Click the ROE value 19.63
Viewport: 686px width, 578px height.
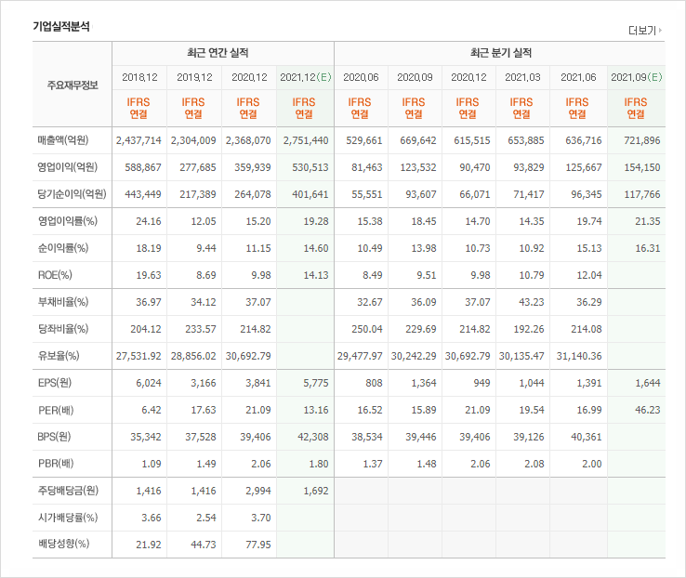click(149, 275)
